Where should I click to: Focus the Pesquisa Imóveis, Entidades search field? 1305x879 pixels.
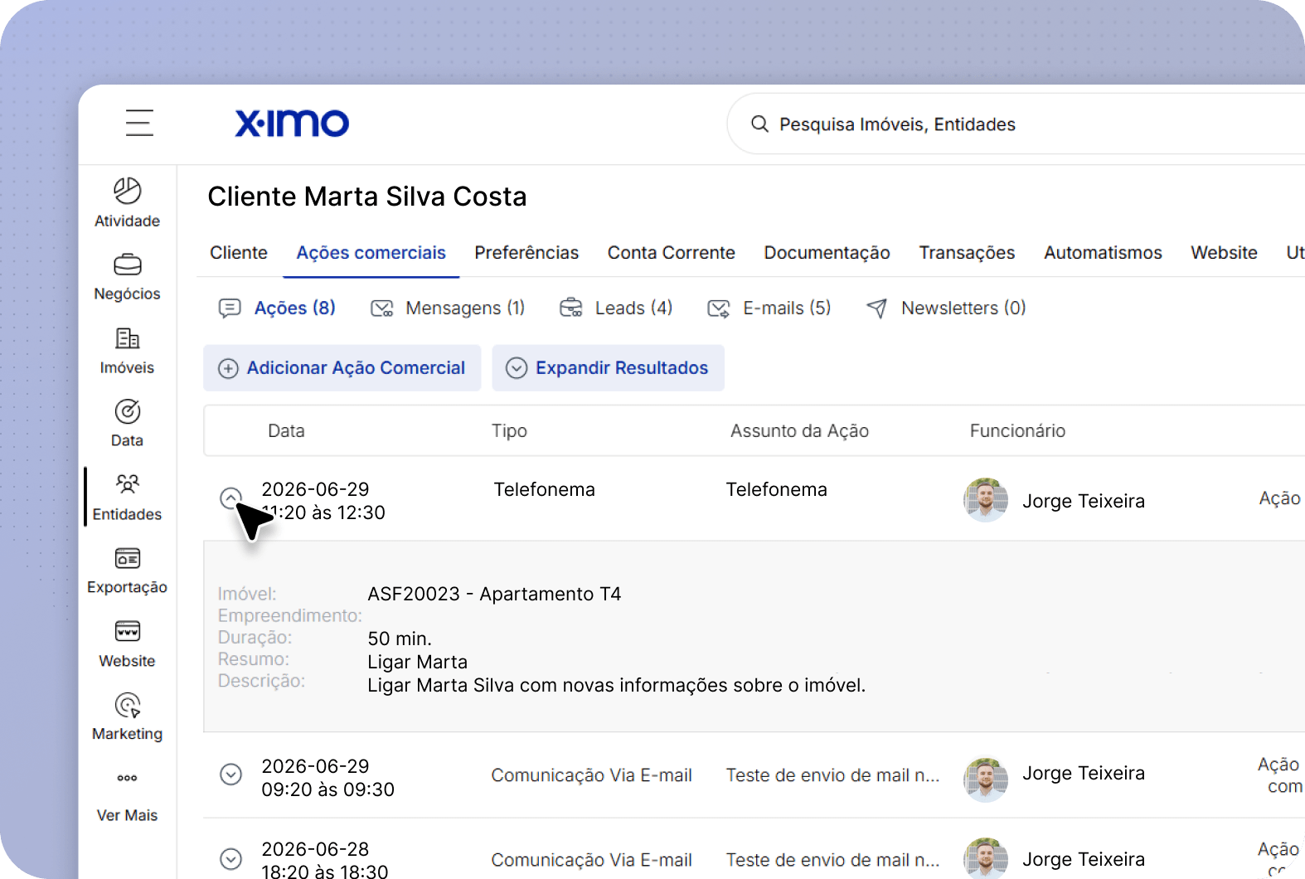click(x=1016, y=124)
